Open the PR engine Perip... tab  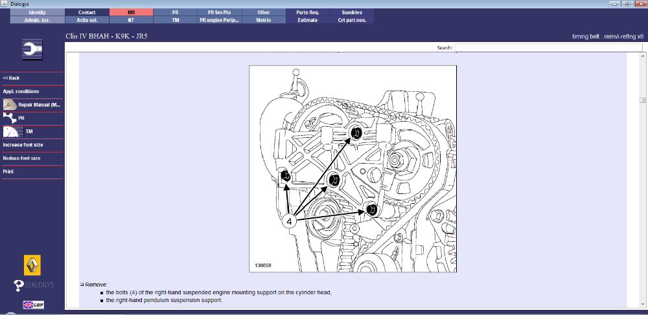click(x=220, y=20)
